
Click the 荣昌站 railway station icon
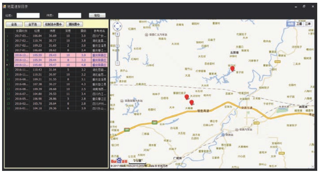tap(223, 135)
